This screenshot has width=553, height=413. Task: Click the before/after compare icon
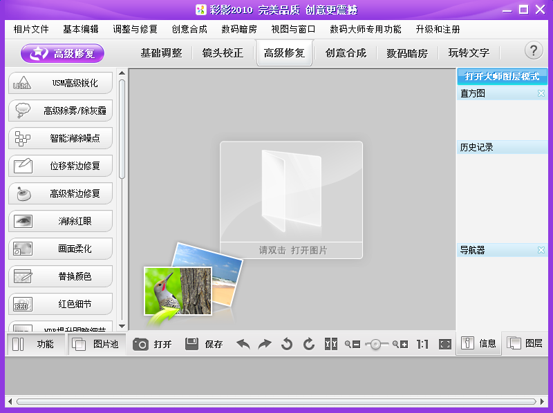pos(331,344)
